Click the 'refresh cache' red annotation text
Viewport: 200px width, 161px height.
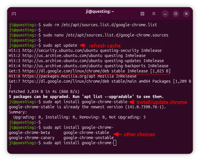coord(105,46)
